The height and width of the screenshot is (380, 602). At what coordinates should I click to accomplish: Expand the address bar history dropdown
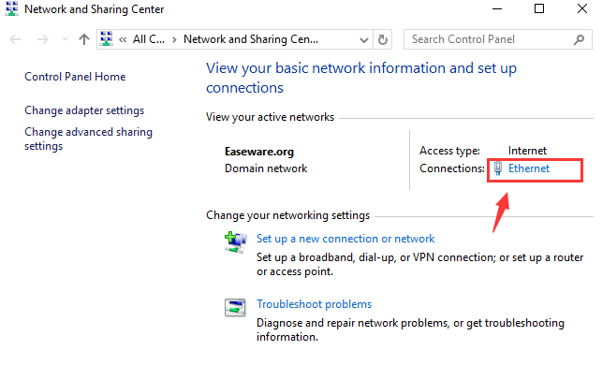pos(362,39)
